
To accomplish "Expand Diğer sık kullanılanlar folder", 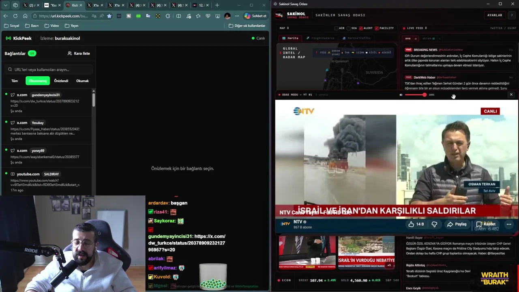I will click(247, 26).
